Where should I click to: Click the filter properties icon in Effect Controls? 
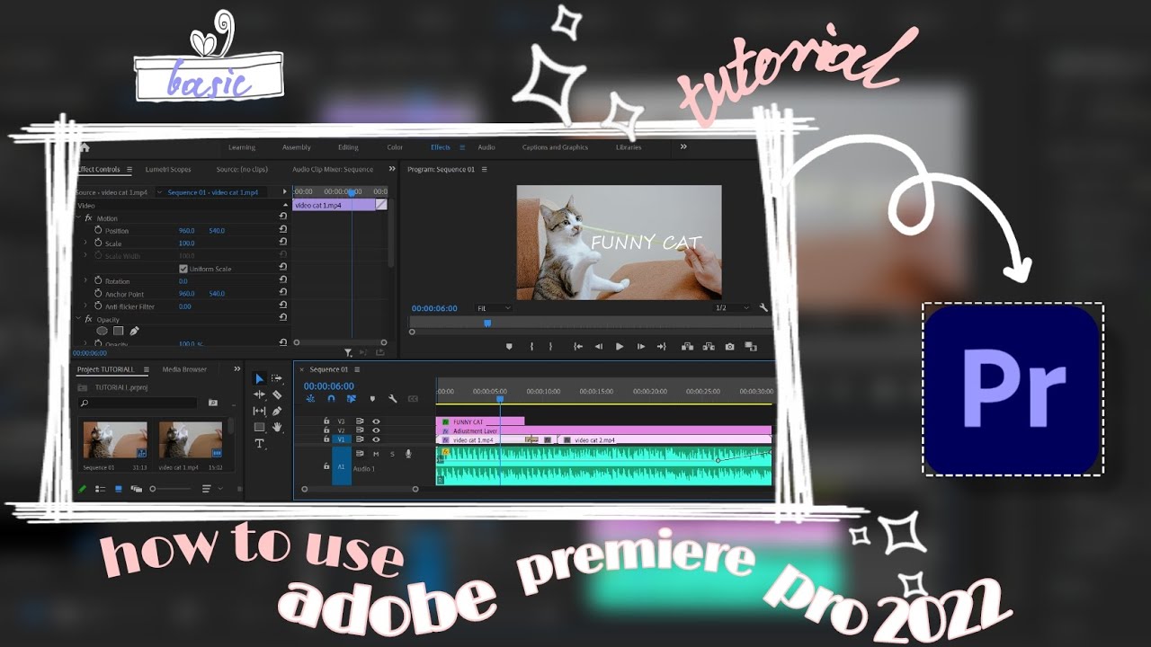pos(348,353)
